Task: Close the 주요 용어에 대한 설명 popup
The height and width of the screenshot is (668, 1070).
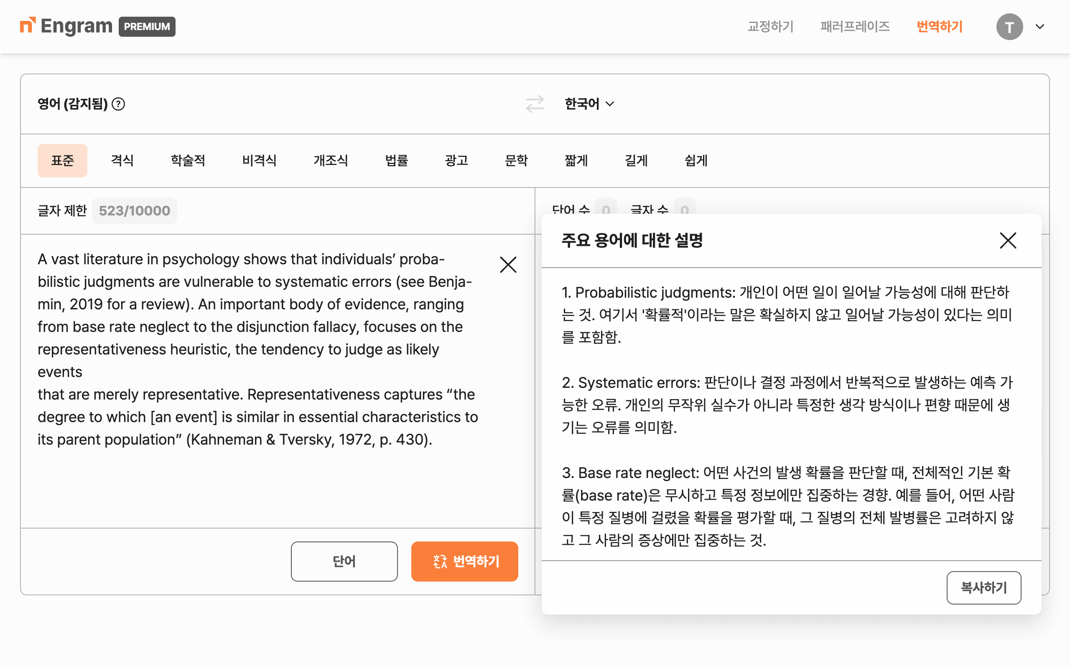Action: (1008, 241)
